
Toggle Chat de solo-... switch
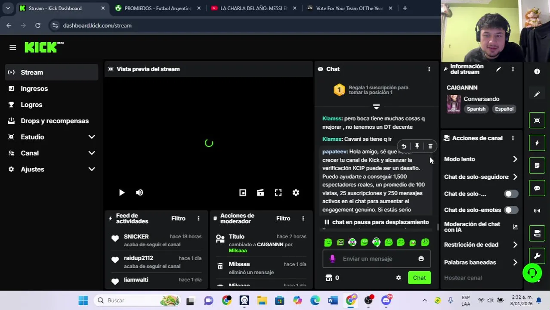511,194
